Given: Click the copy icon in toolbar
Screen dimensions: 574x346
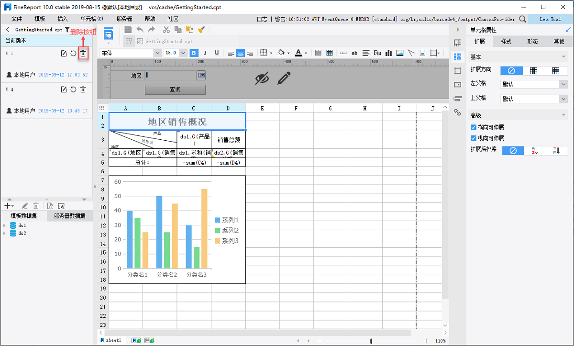Looking at the screenshot, I should tap(178, 30).
